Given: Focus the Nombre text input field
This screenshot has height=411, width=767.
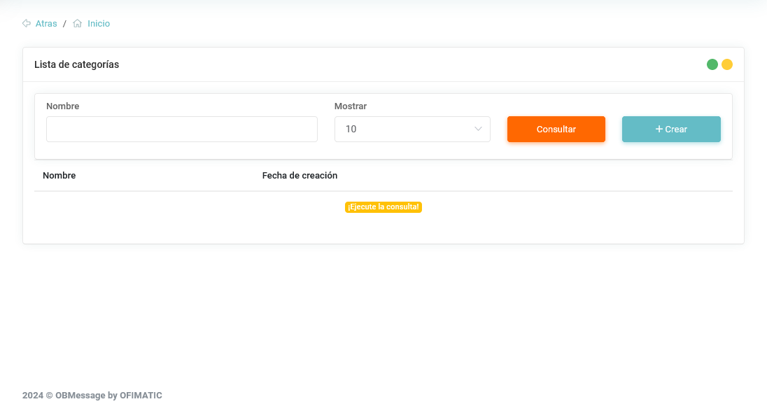Looking at the screenshot, I should [182, 130].
